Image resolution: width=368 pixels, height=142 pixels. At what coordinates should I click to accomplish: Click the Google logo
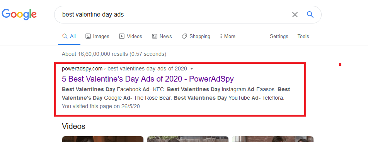(19, 15)
